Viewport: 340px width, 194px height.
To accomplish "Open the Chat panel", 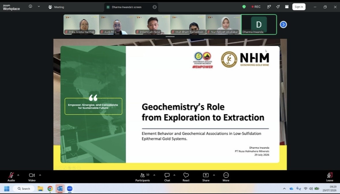I will [x=167, y=177].
